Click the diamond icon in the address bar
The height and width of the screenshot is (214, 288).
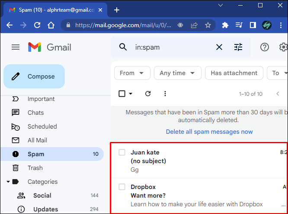coord(180,25)
